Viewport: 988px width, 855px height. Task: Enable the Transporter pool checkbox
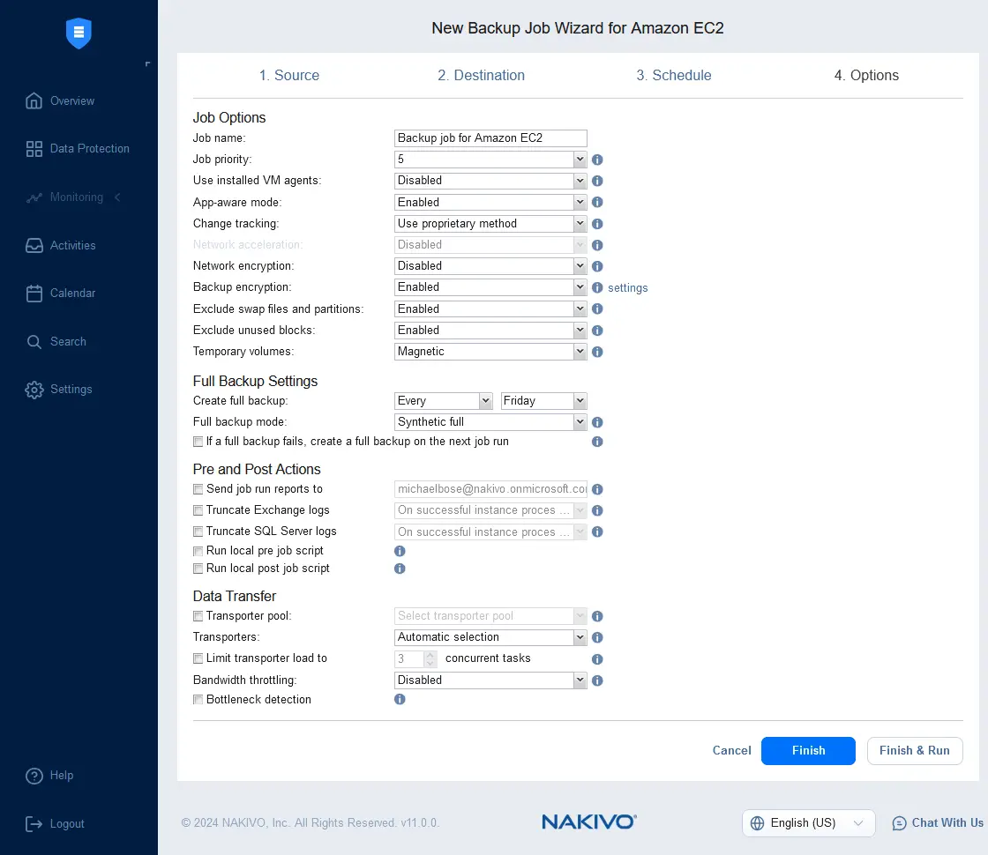pos(198,616)
